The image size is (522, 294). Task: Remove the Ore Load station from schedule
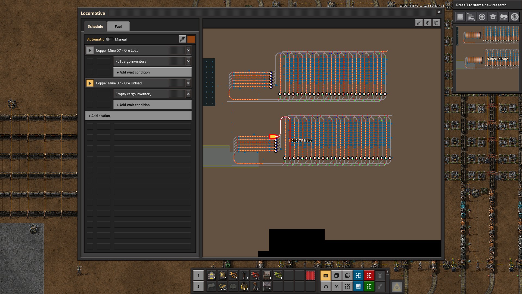(188, 50)
